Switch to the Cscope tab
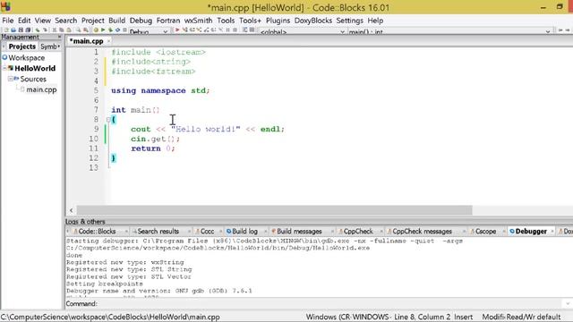 point(483,231)
